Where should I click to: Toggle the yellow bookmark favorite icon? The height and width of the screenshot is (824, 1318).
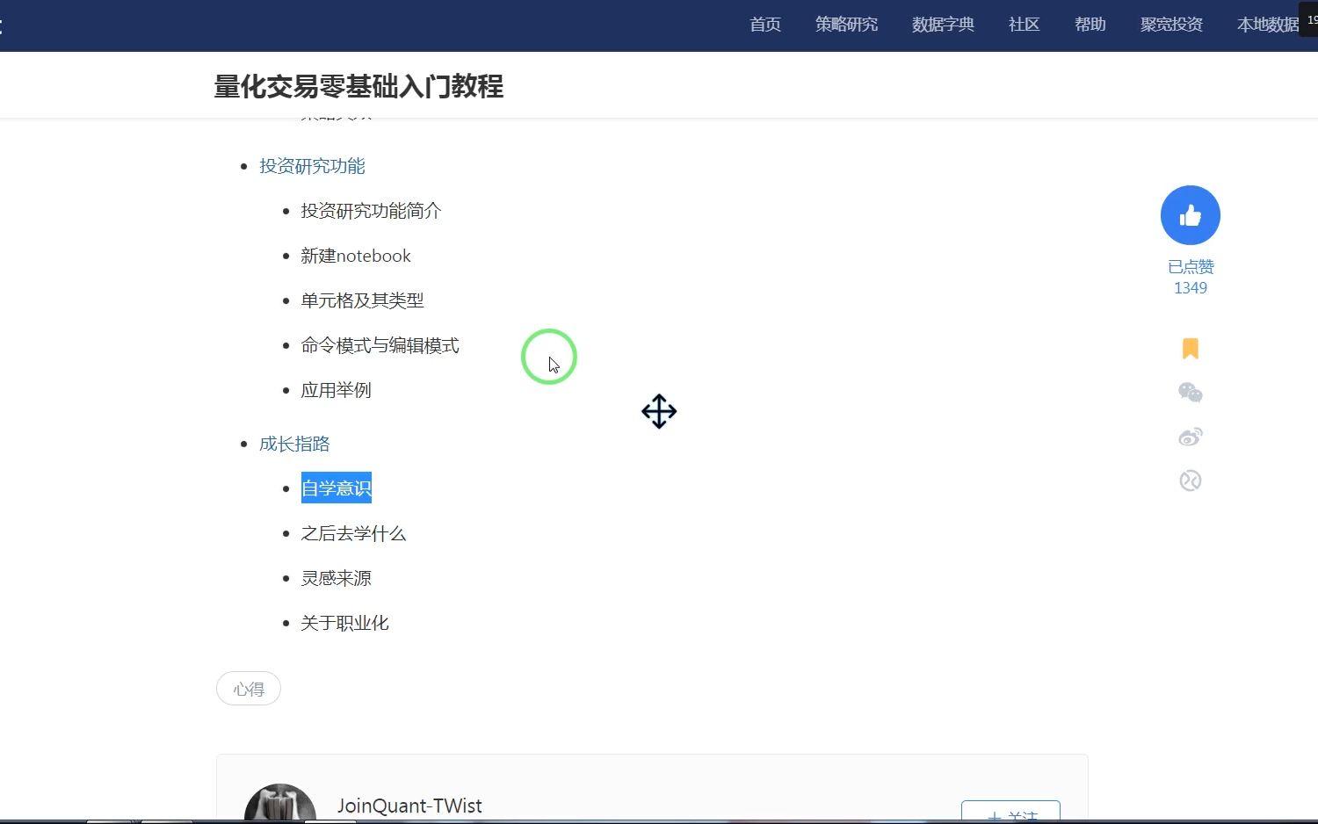[1190, 349]
